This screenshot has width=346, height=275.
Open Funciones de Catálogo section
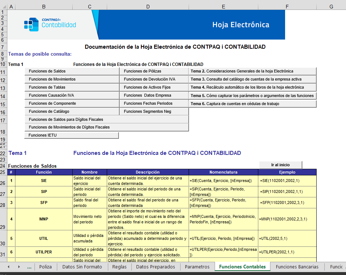click(72, 111)
